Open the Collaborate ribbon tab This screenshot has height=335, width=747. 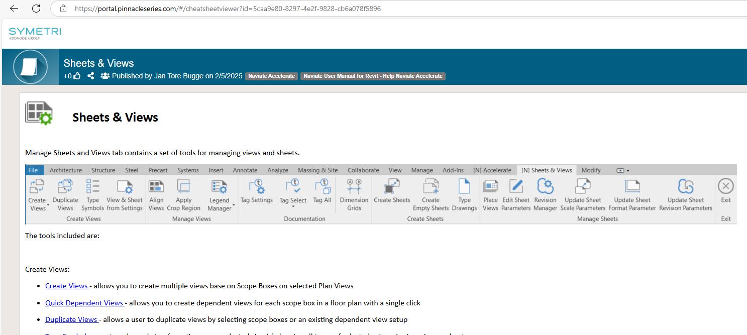click(x=363, y=170)
